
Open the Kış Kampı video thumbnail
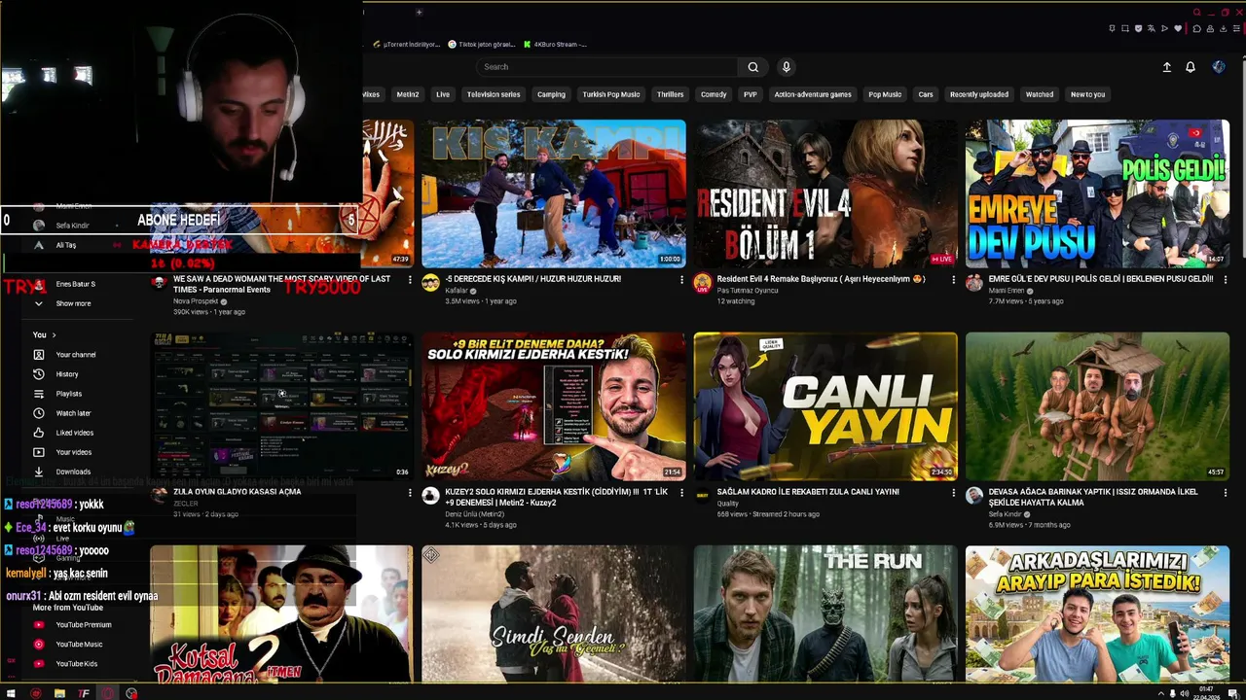[554, 193]
